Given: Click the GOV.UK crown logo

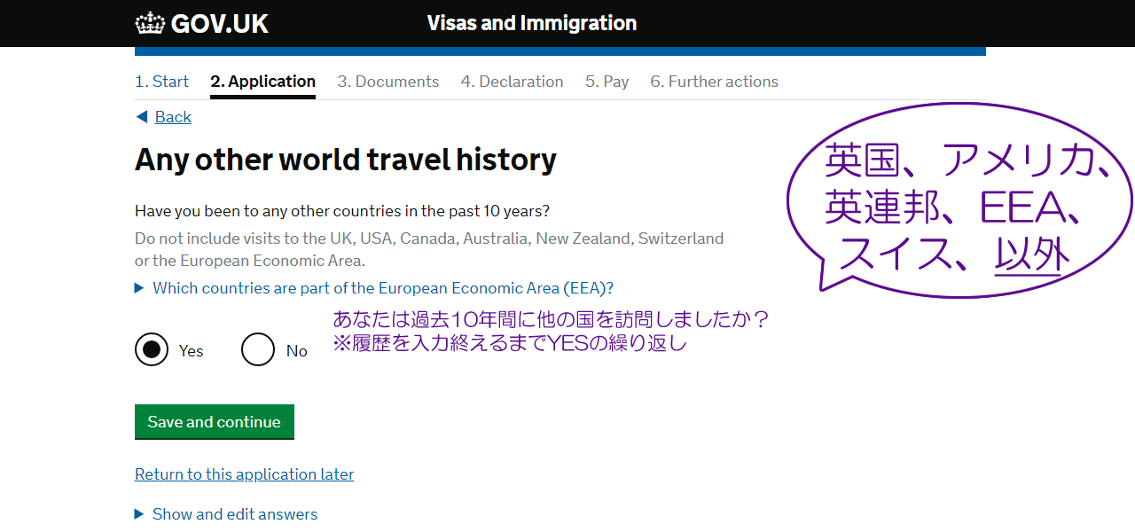Looking at the screenshot, I should (150, 23).
